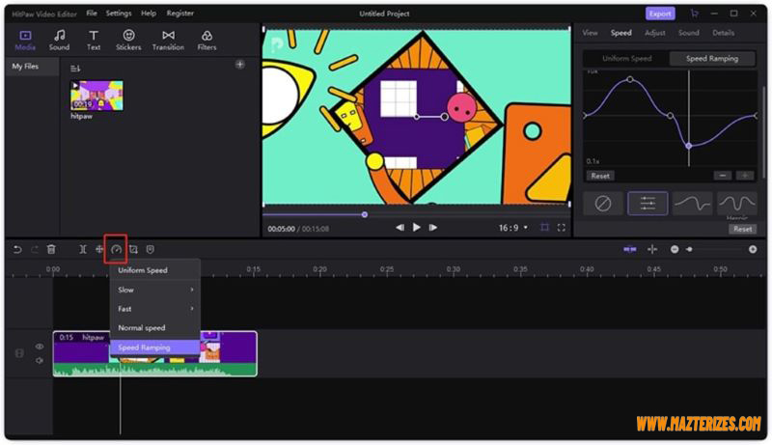The height and width of the screenshot is (445, 772).
Task: Click the add media plus icon
Action: (239, 65)
